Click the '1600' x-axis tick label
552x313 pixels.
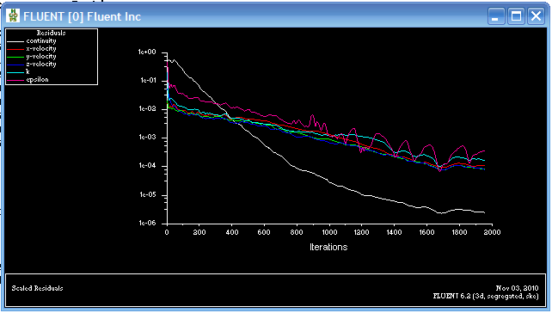point(426,232)
